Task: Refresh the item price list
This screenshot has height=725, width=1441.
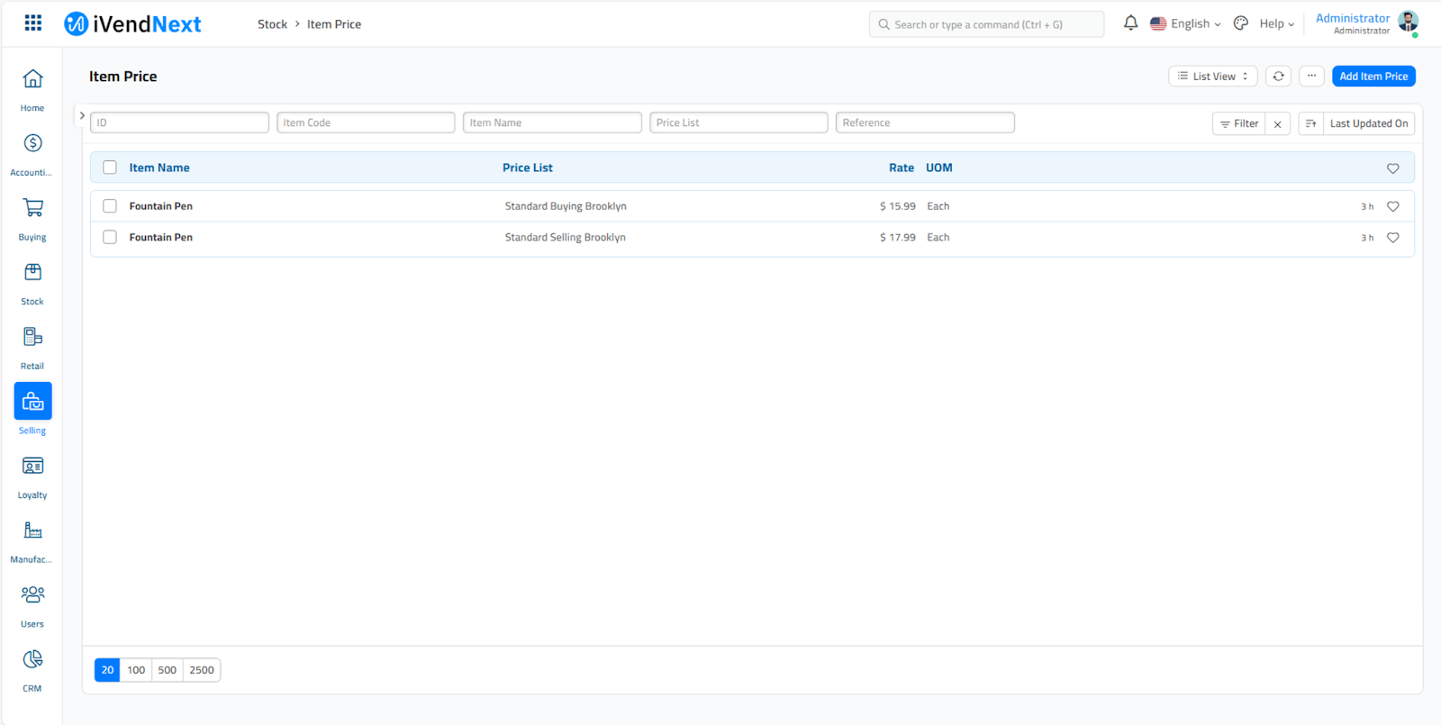Action: click(x=1278, y=77)
